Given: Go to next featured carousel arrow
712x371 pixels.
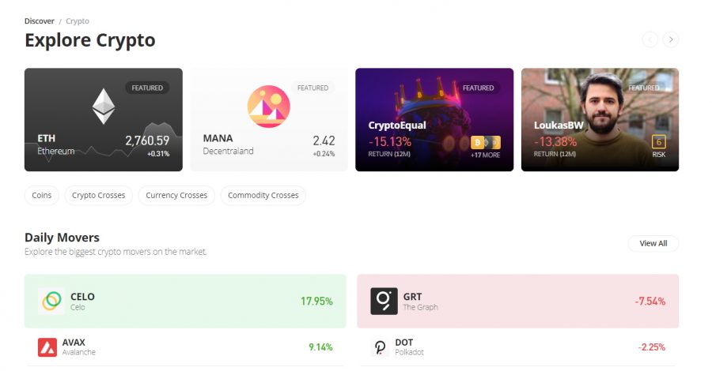Looking at the screenshot, I should tap(671, 40).
